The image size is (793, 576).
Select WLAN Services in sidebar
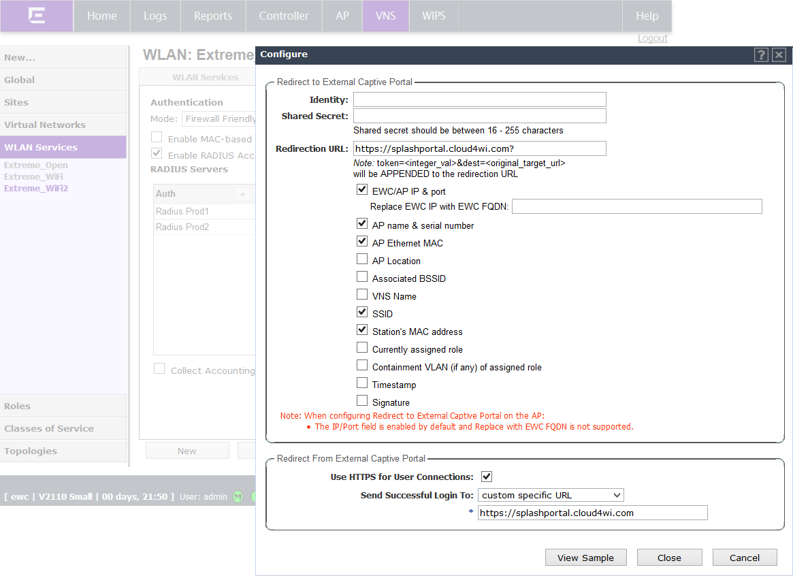coord(63,147)
